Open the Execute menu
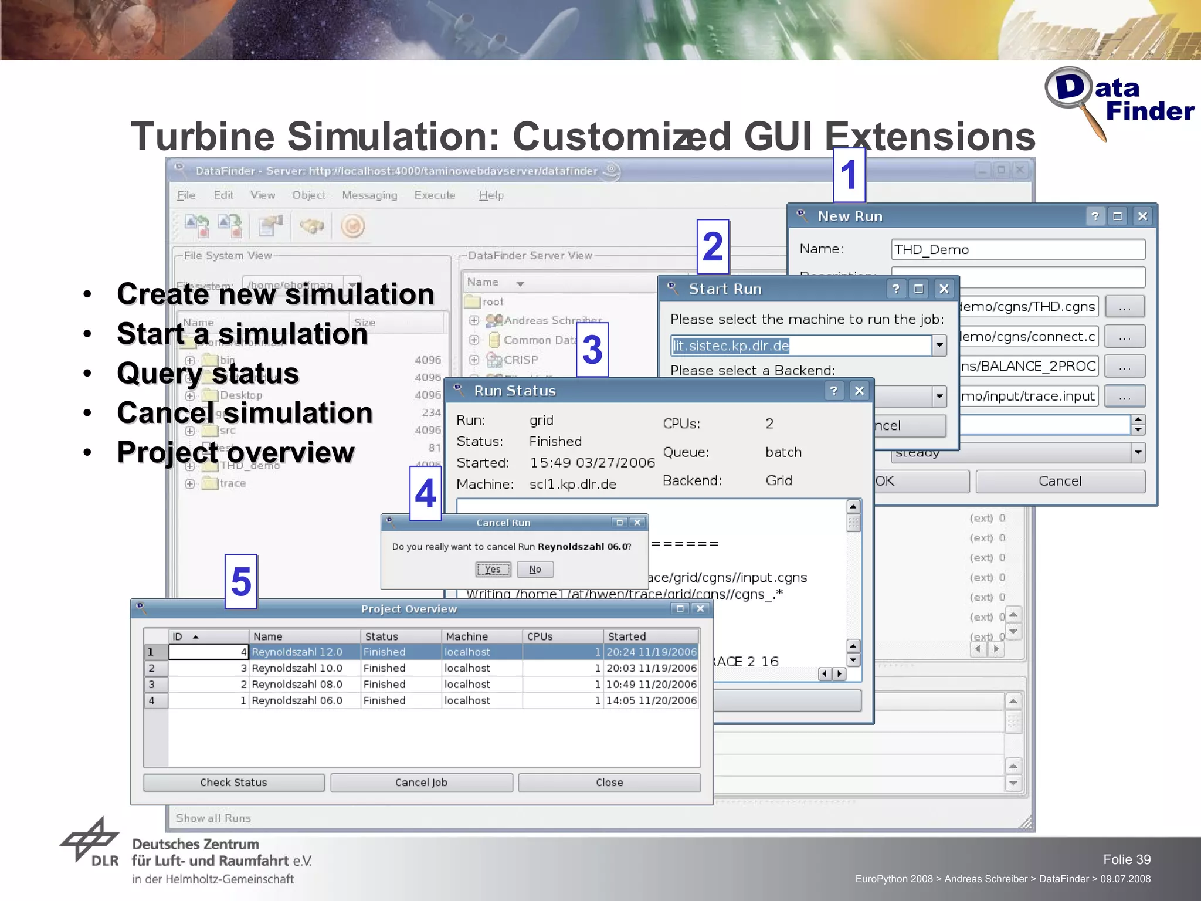The height and width of the screenshot is (901, 1201). (435, 195)
